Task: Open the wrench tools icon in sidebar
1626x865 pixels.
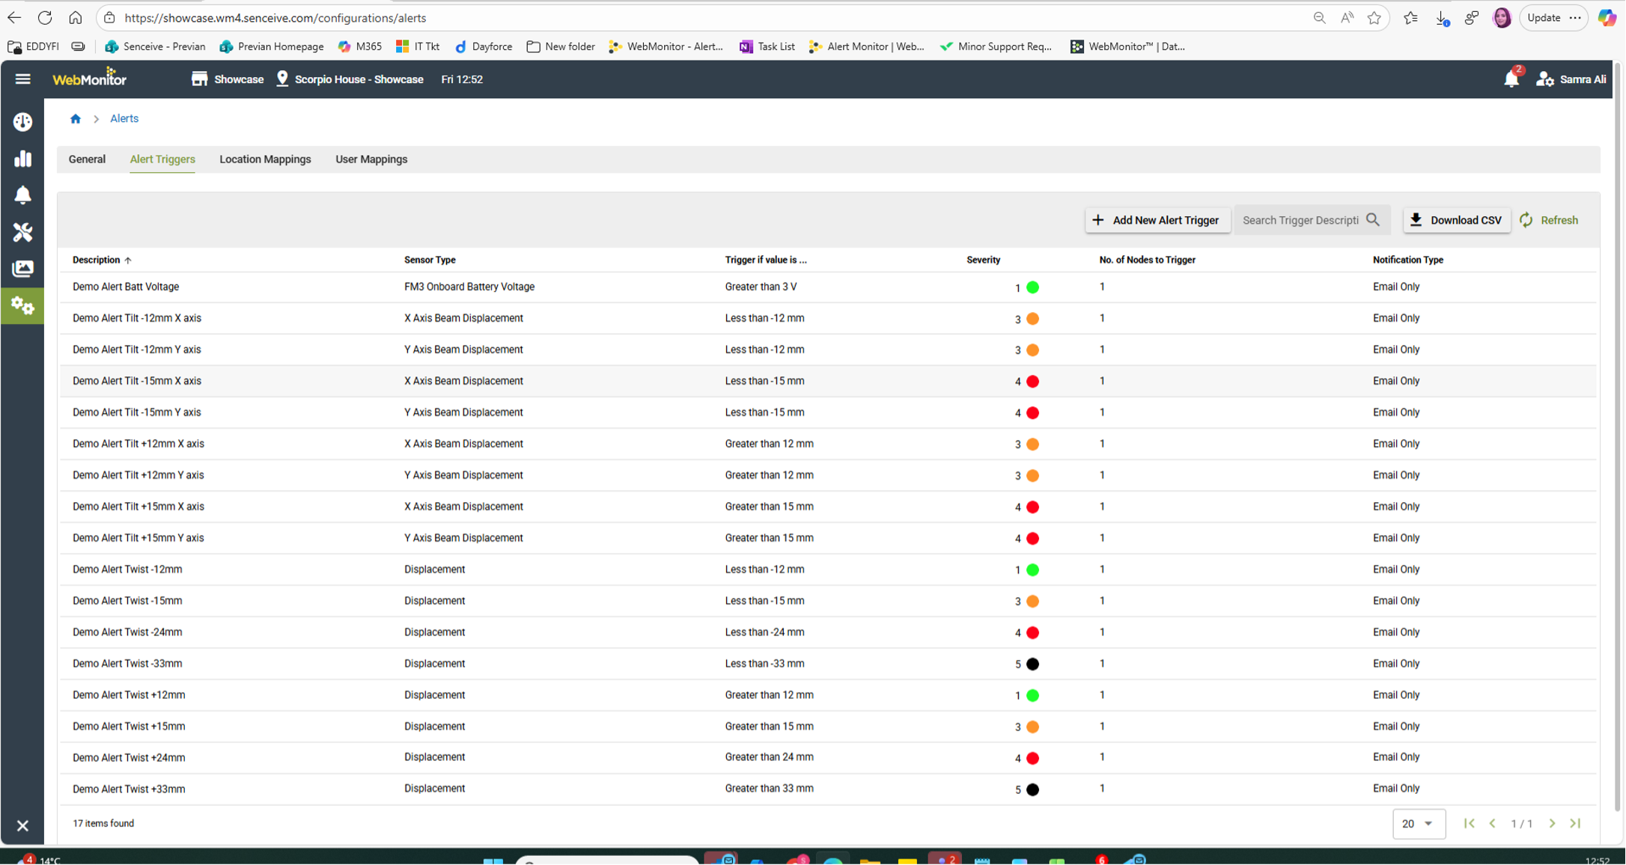Action: click(22, 232)
